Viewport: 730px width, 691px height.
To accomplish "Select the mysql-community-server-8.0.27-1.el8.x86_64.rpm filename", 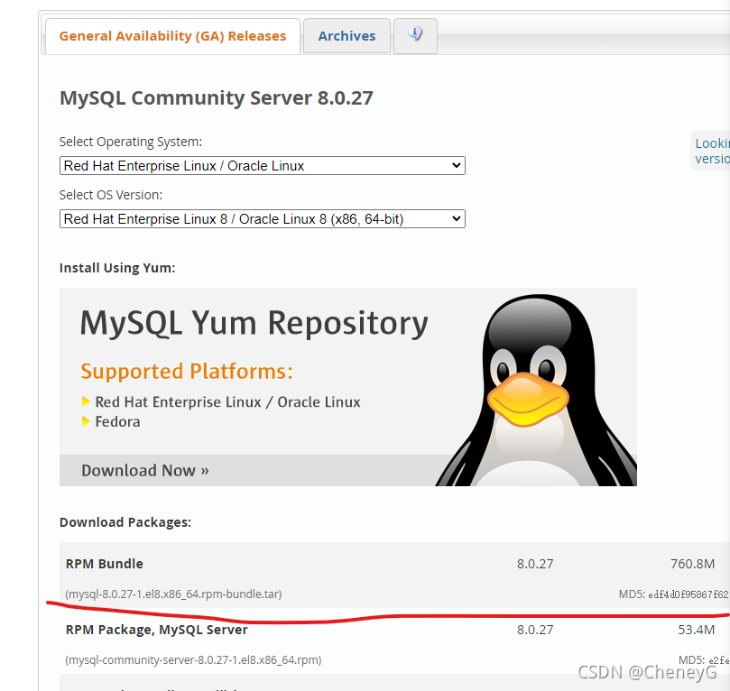I will [193, 659].
